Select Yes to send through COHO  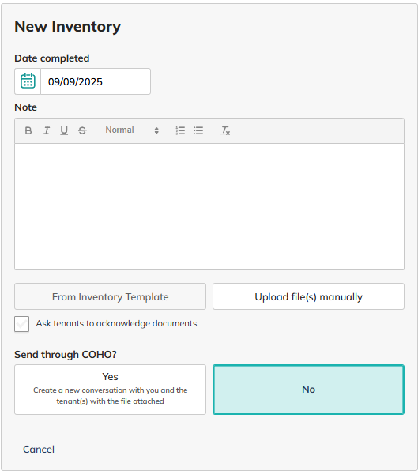tap(110, 390)
